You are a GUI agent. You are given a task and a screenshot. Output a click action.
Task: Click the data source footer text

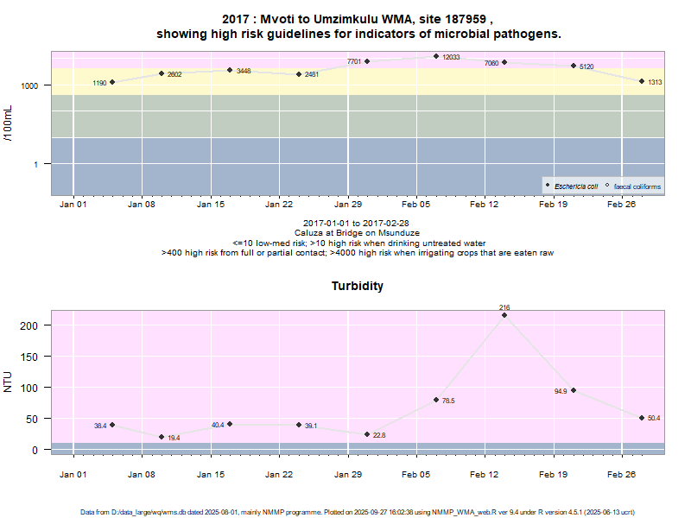pos(358,512)
